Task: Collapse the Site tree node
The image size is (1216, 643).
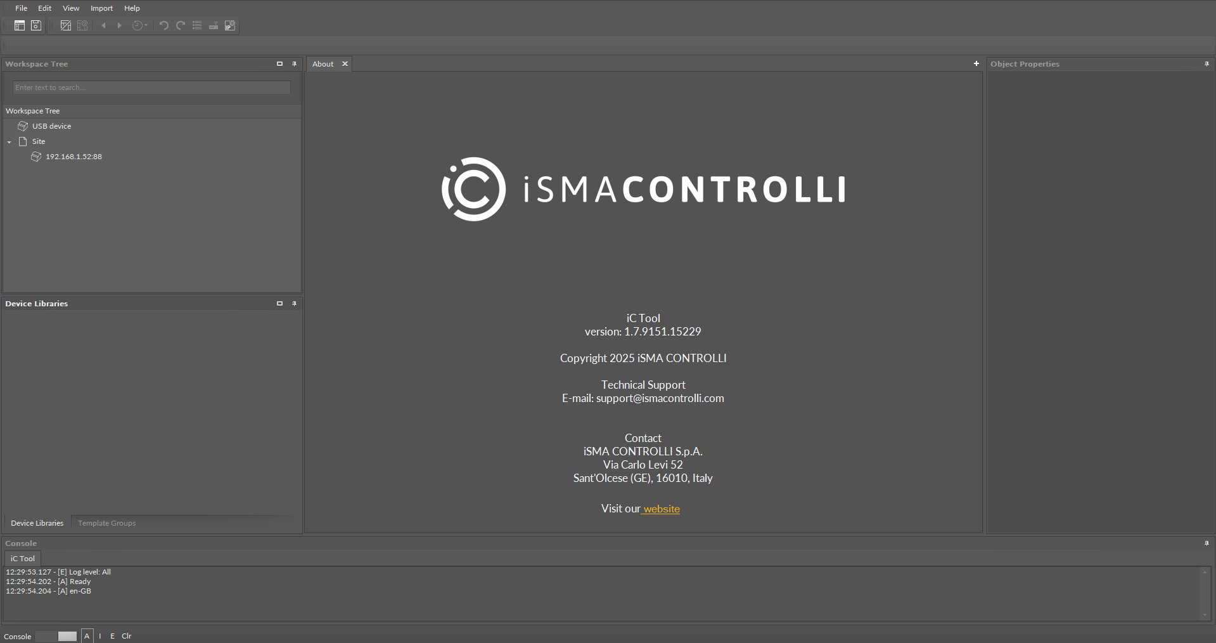Action: coord(10,142)
